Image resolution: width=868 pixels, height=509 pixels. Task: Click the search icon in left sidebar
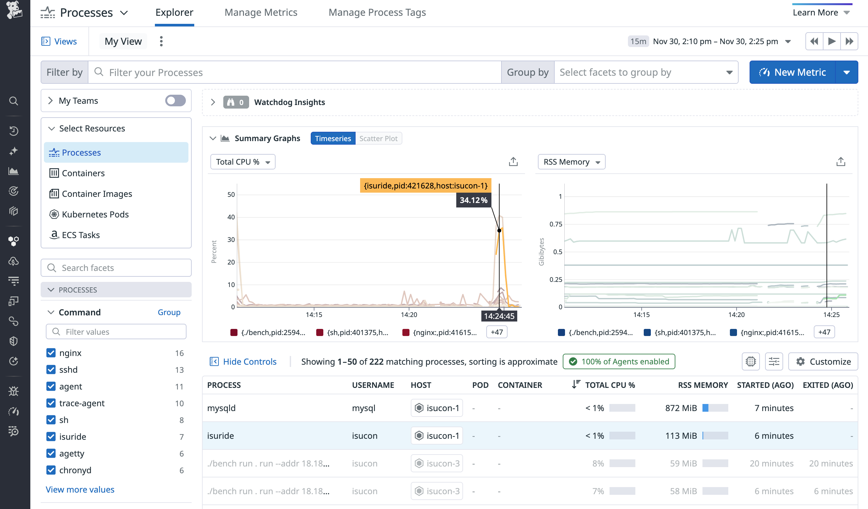14,101
